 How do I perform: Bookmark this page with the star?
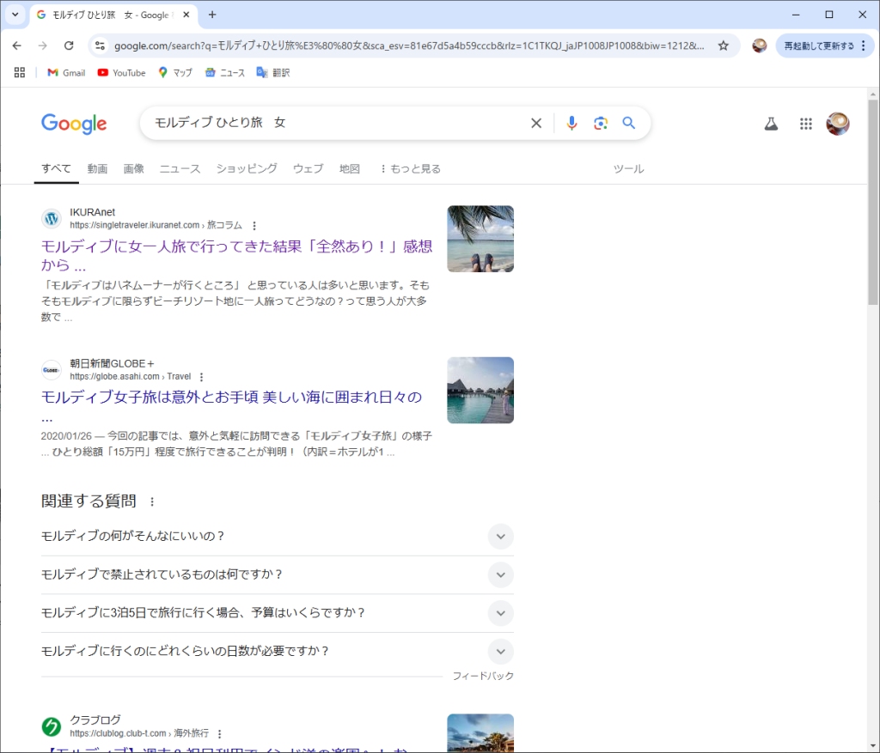724,46
